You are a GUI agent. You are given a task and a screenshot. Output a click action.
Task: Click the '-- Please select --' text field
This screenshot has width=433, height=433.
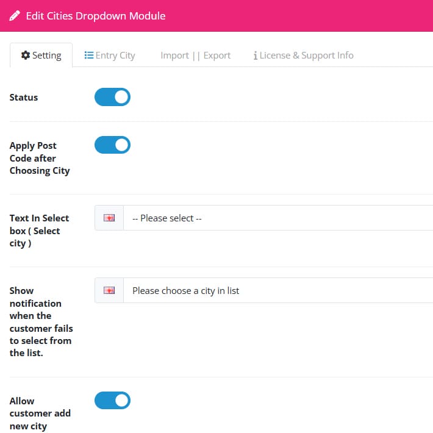point(278,218)
